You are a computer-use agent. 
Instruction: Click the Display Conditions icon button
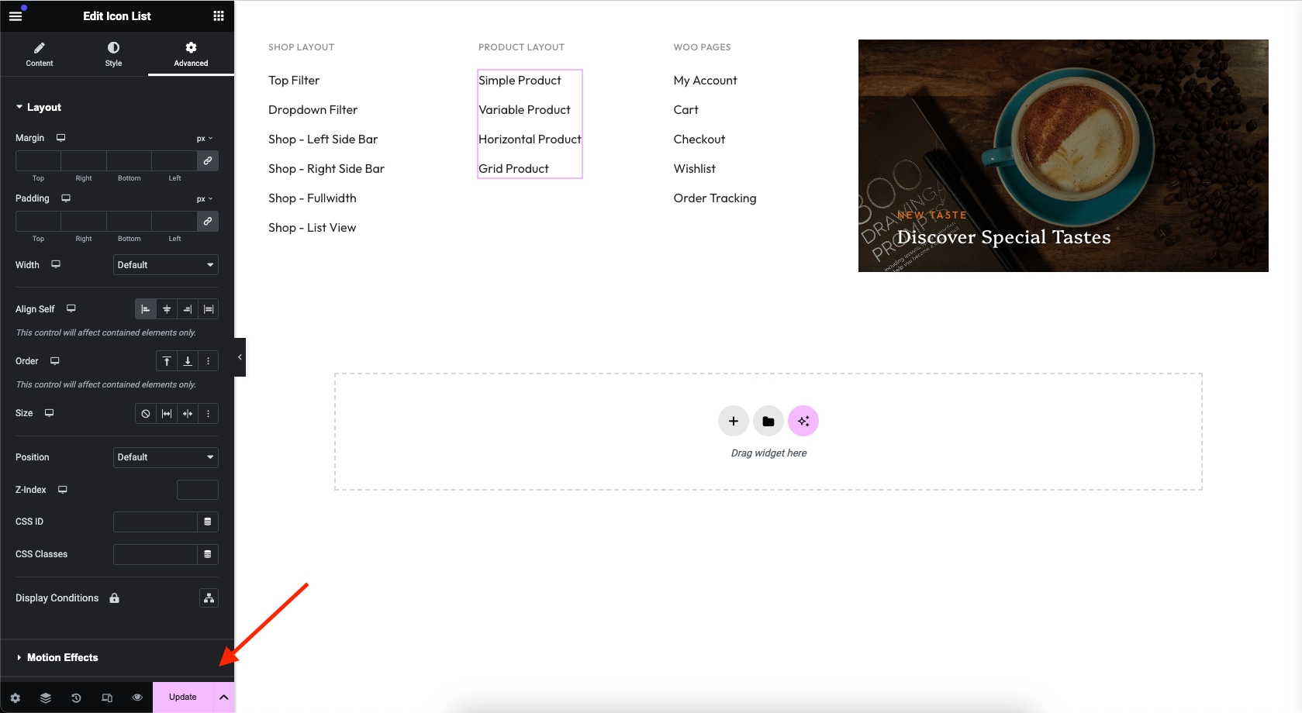click(x=209, y=598)
